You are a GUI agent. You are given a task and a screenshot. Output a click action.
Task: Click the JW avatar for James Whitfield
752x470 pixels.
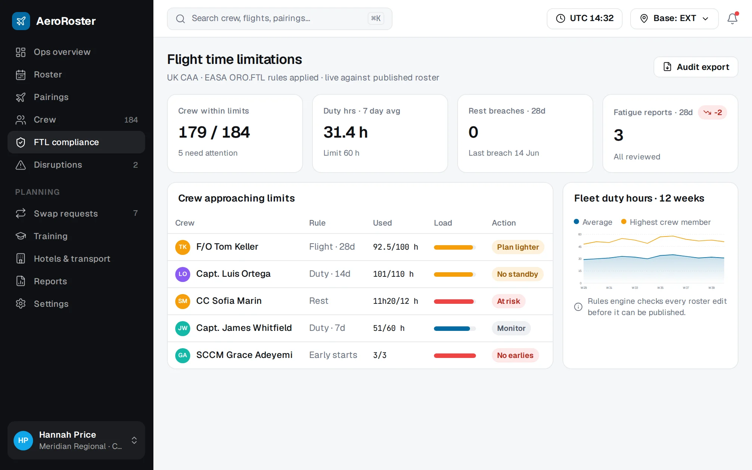[183, 328]
